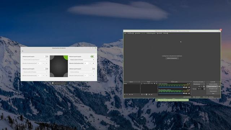Click top-left corner circle in preview
The image size is (231, 130).
click(52, 57)
